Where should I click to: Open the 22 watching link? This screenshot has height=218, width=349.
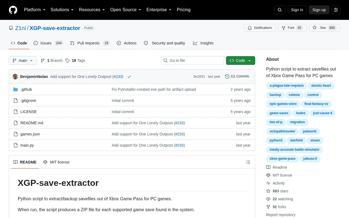(279, 199)
